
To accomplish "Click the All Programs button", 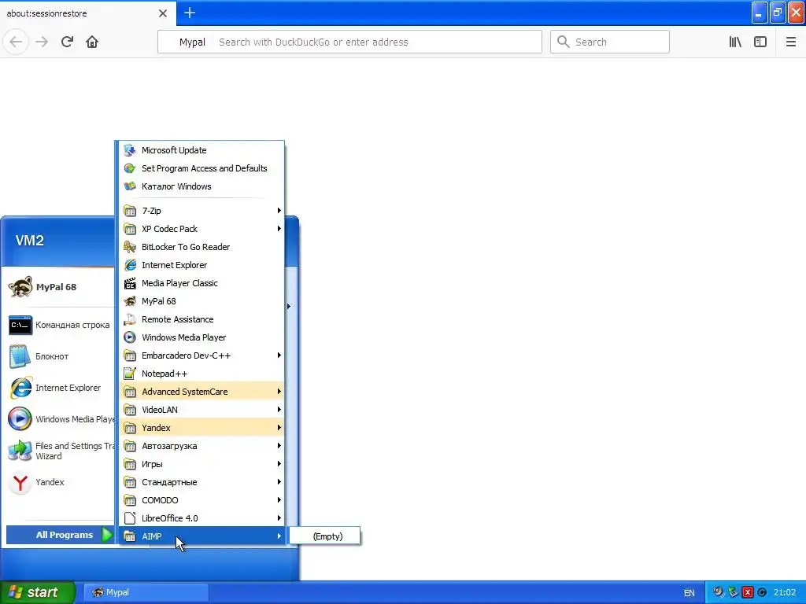I will click(x=60, y=535).
